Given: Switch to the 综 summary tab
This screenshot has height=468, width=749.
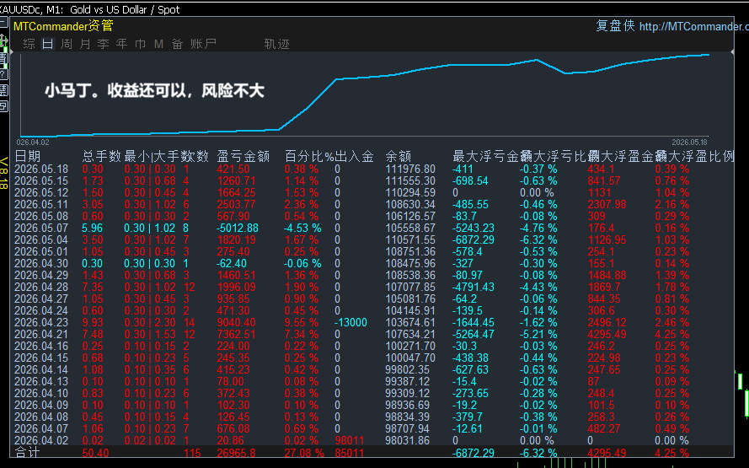Looking at the screenshot, I should coord(29,44).
